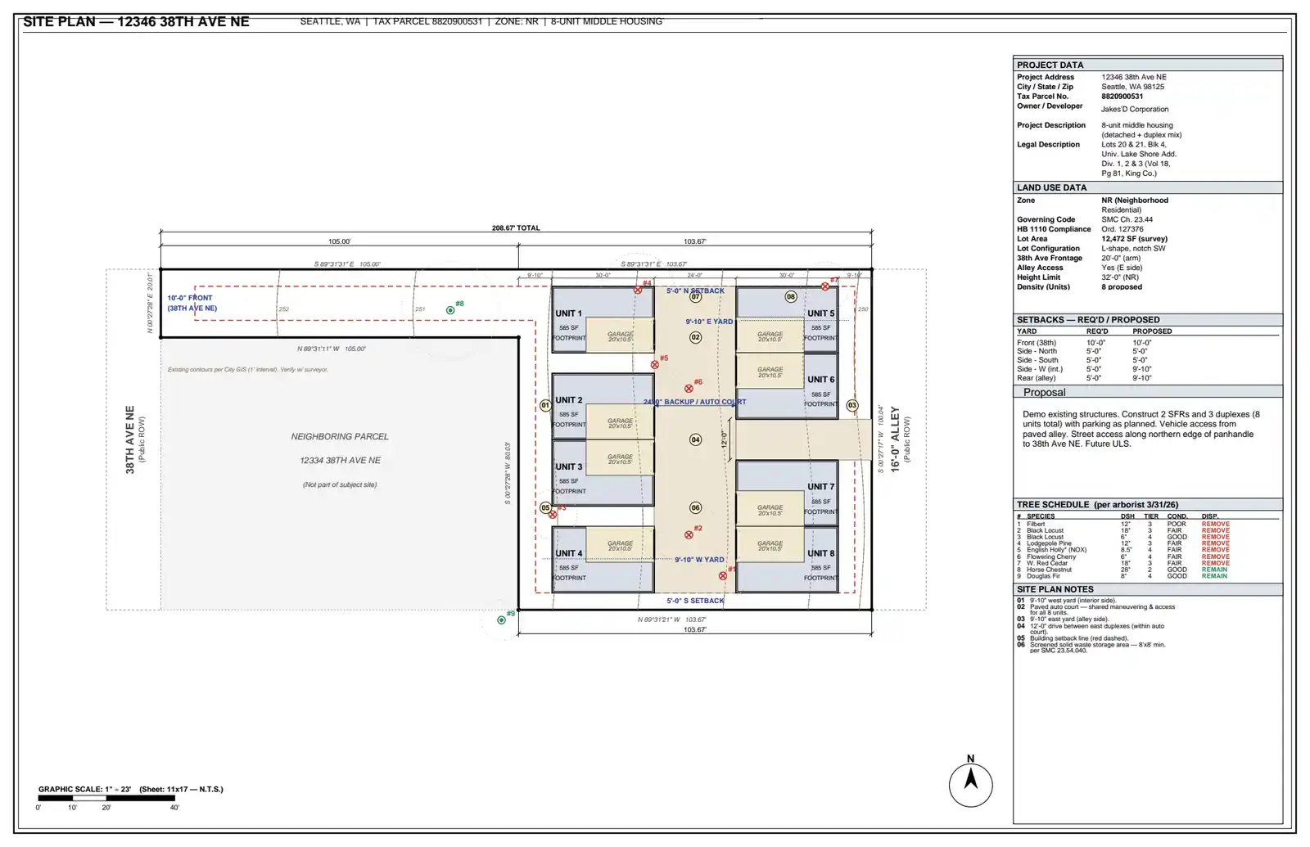Click the Proposal section heading
1310x847 pixels.
pyautogui.click(x=1044, y=393)
